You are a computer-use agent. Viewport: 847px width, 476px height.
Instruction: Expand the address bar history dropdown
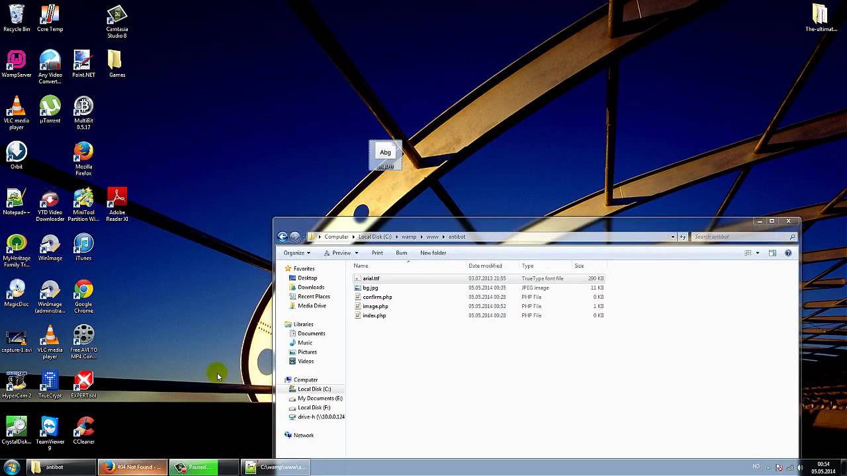(x=673, y=237)
